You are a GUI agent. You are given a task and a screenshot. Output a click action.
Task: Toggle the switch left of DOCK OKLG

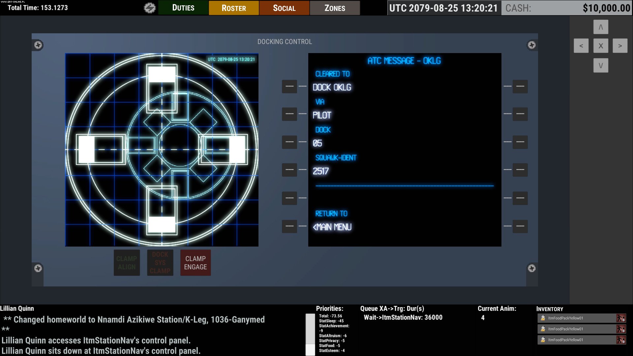tap(289, 86)
